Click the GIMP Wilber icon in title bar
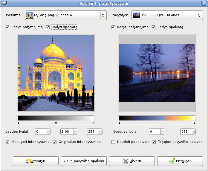This screenshot has height=171, width=208. [x=4, y=3]
